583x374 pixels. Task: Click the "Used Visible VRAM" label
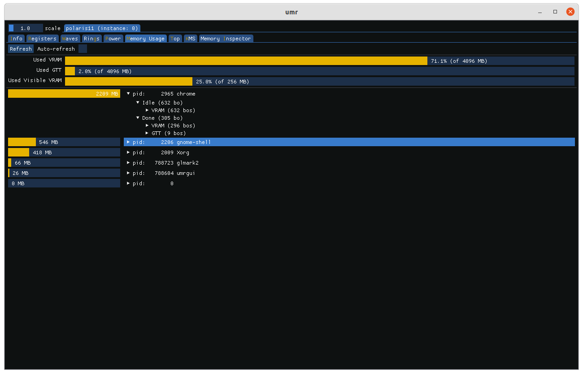click(x=35, y=80)
